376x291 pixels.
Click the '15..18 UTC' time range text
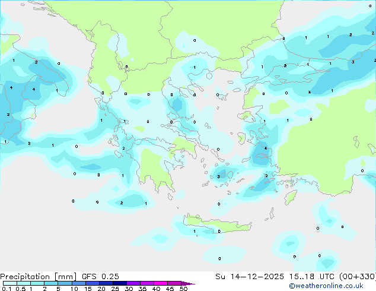coord(311,277)
